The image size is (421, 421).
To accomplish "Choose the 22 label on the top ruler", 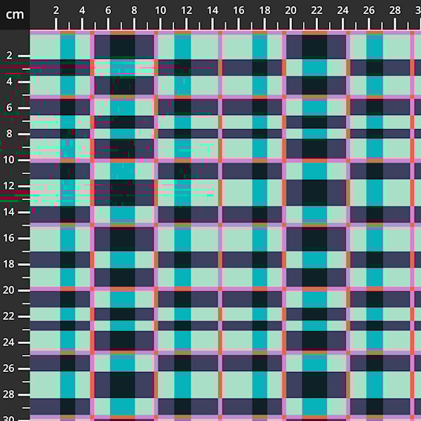I will coord(316,11).
